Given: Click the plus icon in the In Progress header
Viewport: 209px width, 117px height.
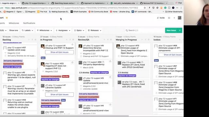Looking at the screenshot, I should (x=67, y=40).
